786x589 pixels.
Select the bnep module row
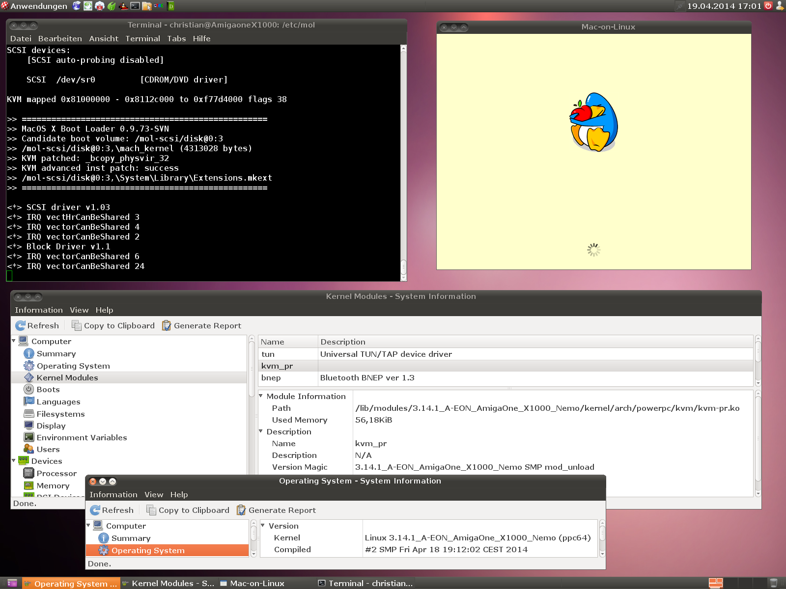click(x=271, y=377)
